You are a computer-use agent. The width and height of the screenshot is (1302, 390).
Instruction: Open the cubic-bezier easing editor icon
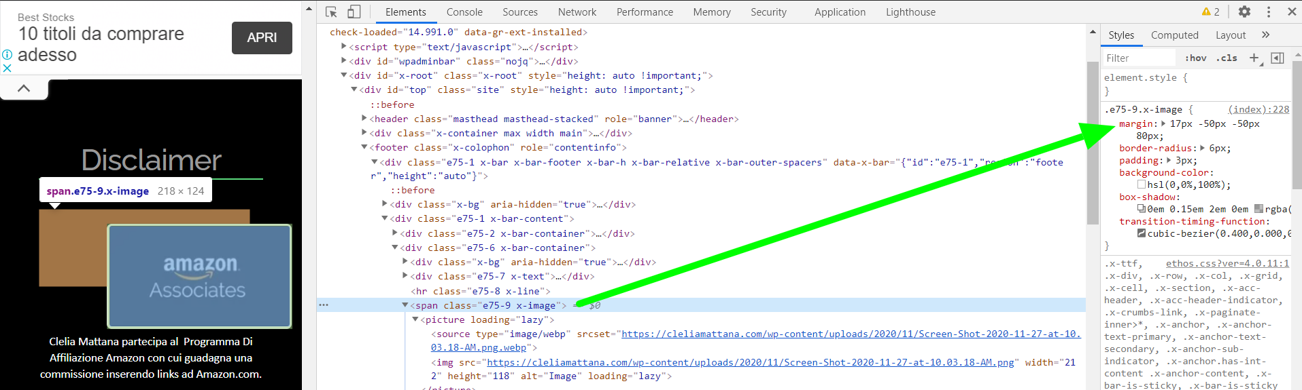pyautogui.click(x=1142, y=233)
